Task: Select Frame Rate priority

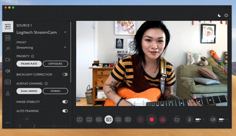Action: coord(29,64)
